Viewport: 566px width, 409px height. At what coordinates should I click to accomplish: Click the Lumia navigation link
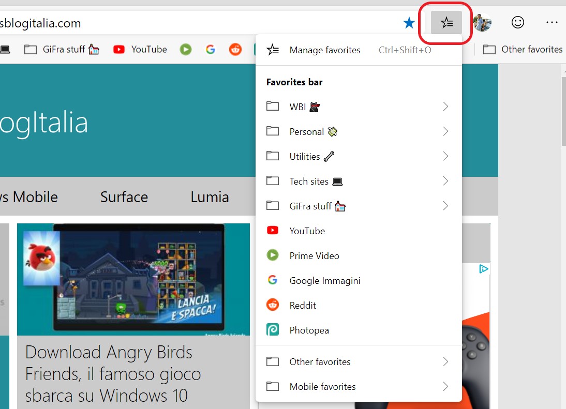[210, 197]
